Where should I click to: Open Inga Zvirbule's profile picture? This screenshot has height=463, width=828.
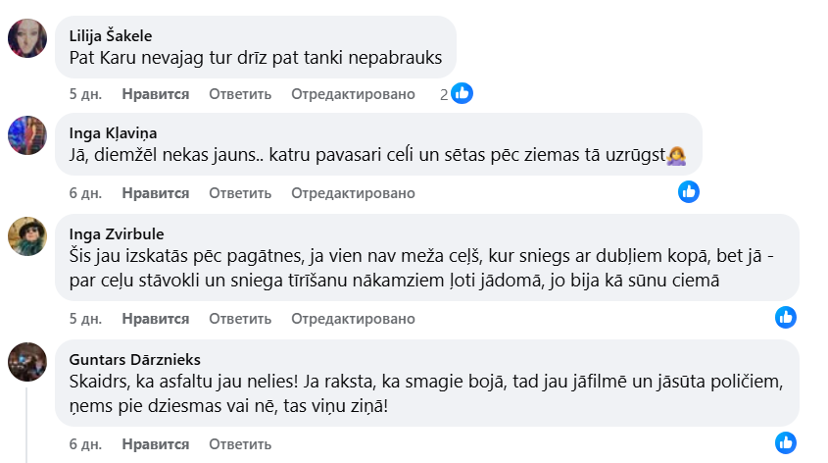(x=27, y=235)
